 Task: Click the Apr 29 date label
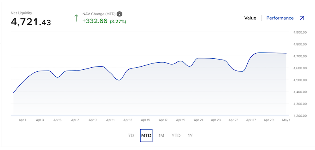269,120
